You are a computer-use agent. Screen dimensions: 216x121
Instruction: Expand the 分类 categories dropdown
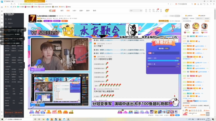click(74, 10)
